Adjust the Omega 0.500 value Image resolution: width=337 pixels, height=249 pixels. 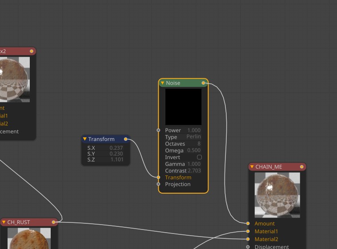pyautogui.click(x=194, y=150)
